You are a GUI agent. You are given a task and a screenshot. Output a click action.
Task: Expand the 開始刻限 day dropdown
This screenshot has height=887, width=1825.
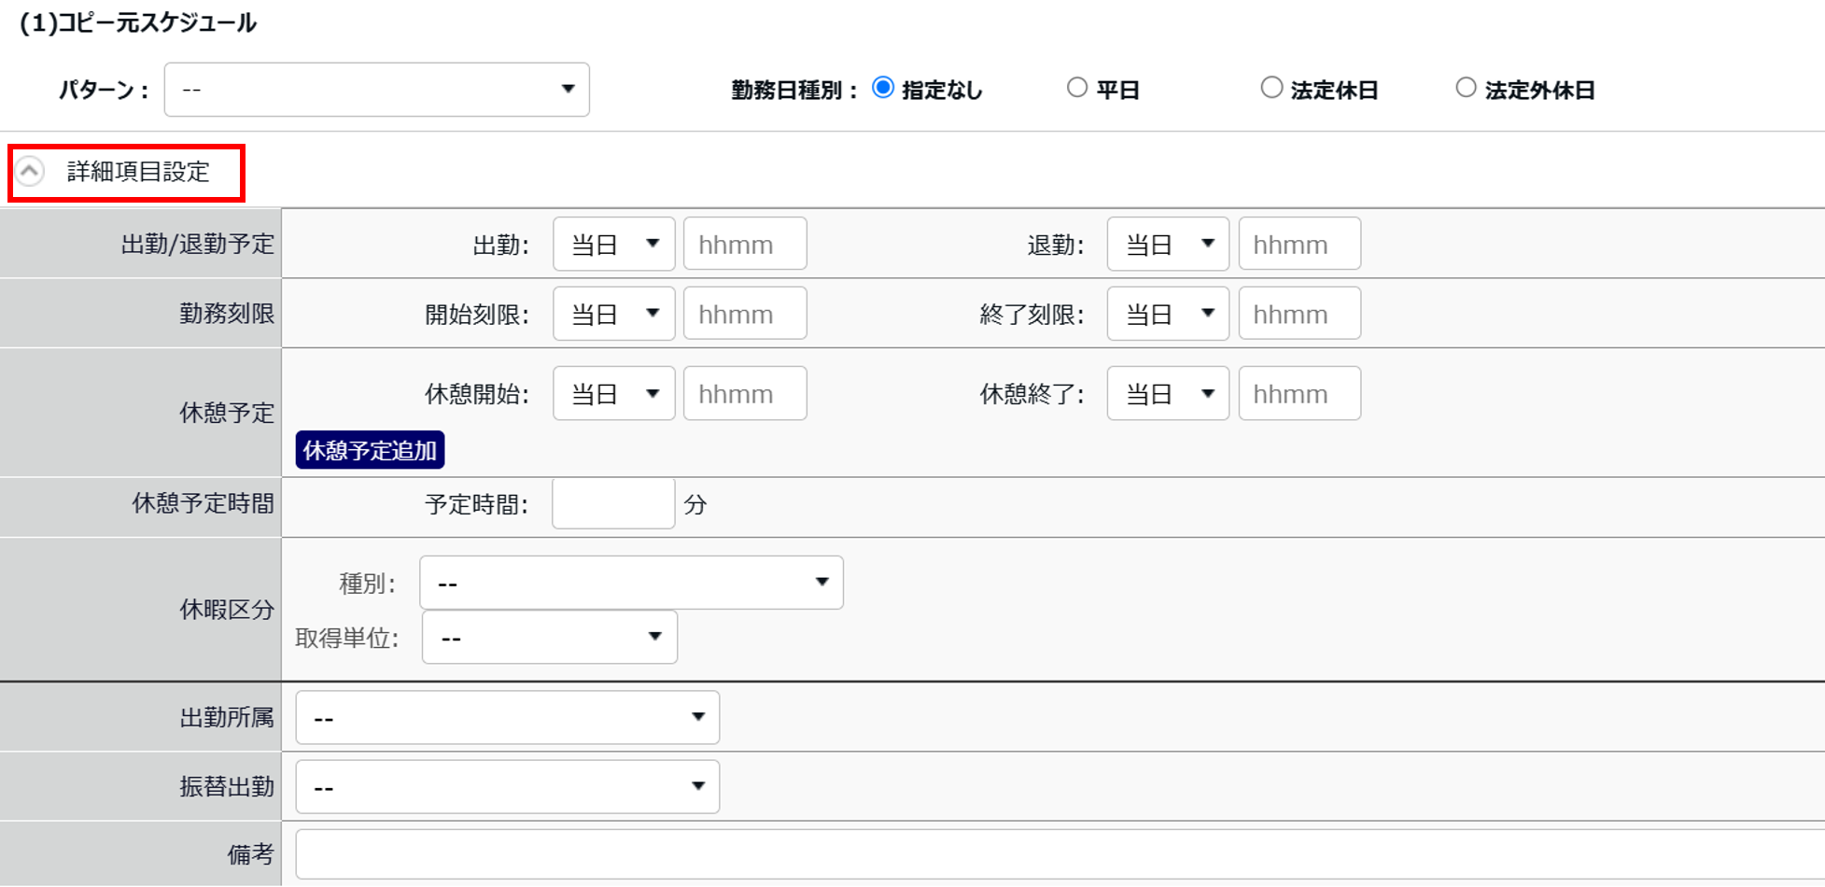613,315
